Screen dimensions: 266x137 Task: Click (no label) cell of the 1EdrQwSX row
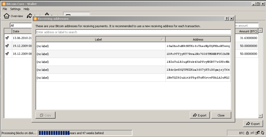(x=101, y=70)
